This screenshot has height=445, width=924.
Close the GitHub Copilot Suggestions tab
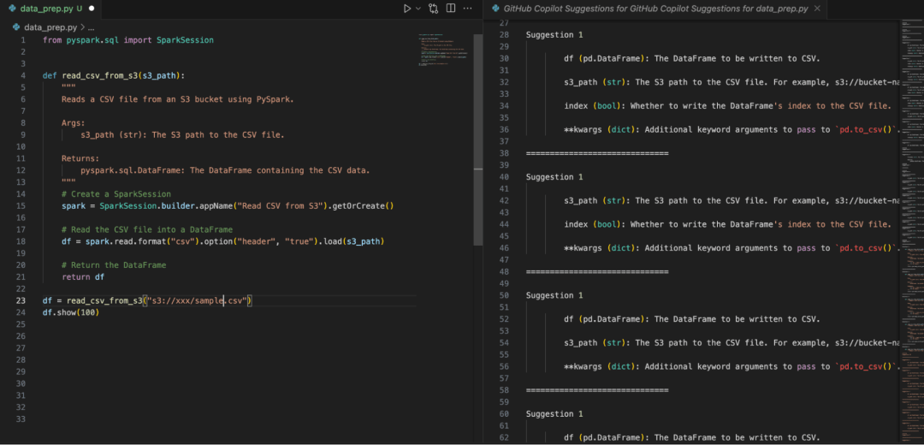(816, 9)
